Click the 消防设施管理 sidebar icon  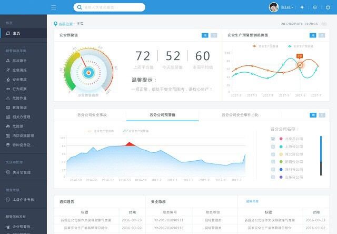8,136
